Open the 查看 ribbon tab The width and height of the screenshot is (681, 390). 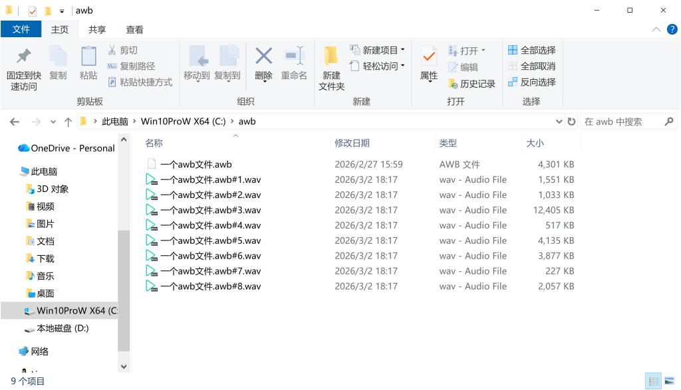tap(135, 30)
